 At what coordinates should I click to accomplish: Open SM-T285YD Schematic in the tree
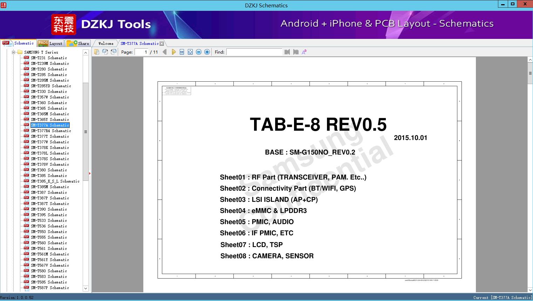click(51, 86)
